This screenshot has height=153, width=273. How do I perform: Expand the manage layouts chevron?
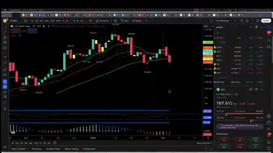point(235,21)
